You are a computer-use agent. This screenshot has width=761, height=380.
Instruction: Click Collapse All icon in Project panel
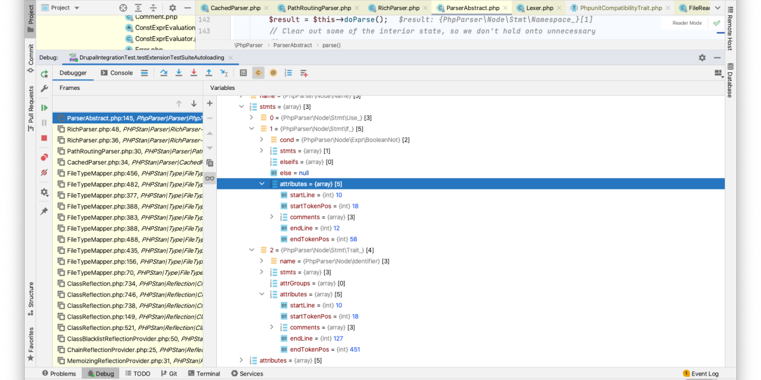153,8
